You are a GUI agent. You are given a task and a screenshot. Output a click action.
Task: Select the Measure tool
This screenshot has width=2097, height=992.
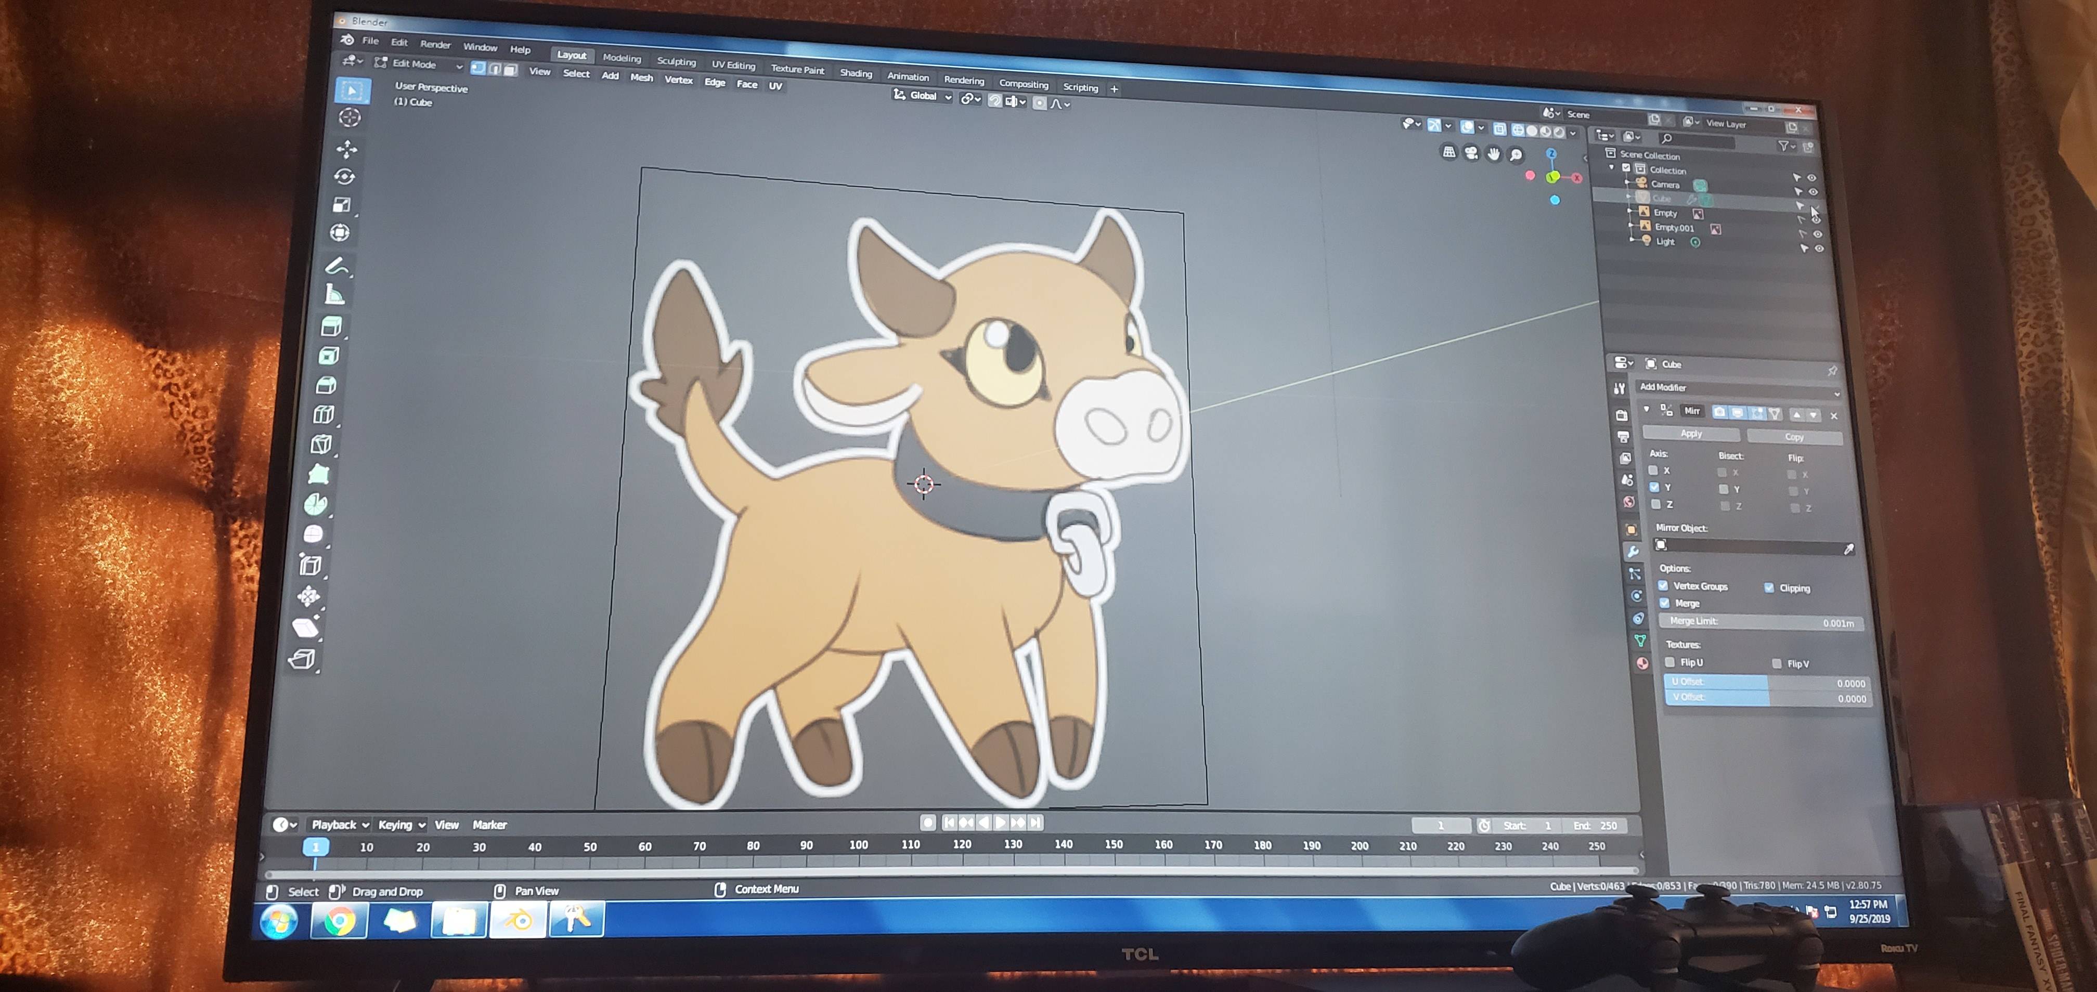point(334,295)
